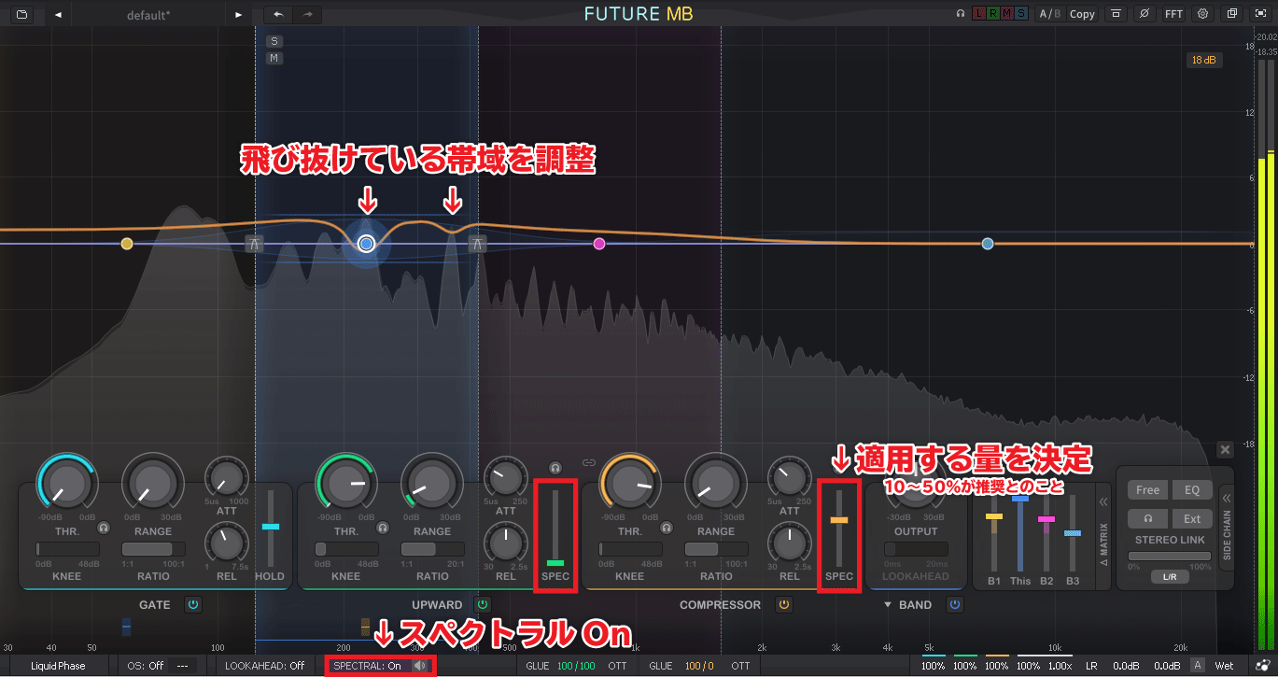Disable the COMPRESSOR power button
Viewport: 1278px width, 677px height.
click(x=784, y=605)
